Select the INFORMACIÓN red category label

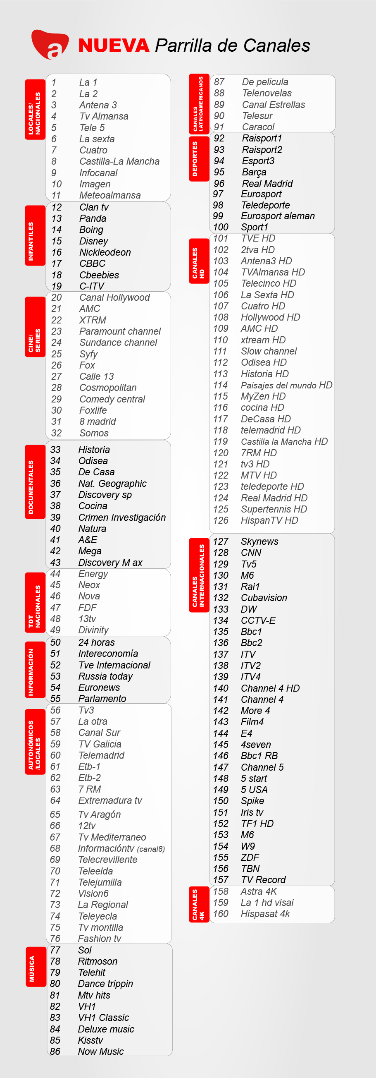click(x=35, y=670)
